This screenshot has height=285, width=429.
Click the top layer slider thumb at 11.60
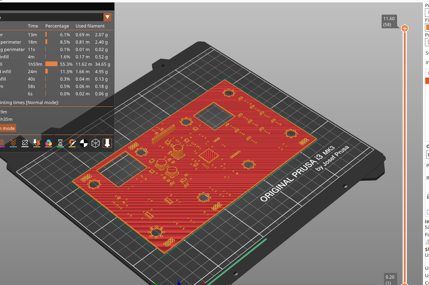[x=405, y=29]
